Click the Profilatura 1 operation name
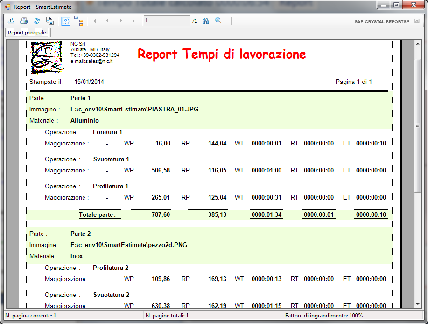The width and height of the screenshot is (428, 324). 111,186
